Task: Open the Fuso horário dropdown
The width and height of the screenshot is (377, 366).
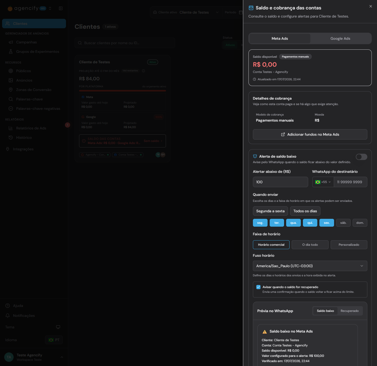Action: [x=310, y=266]
